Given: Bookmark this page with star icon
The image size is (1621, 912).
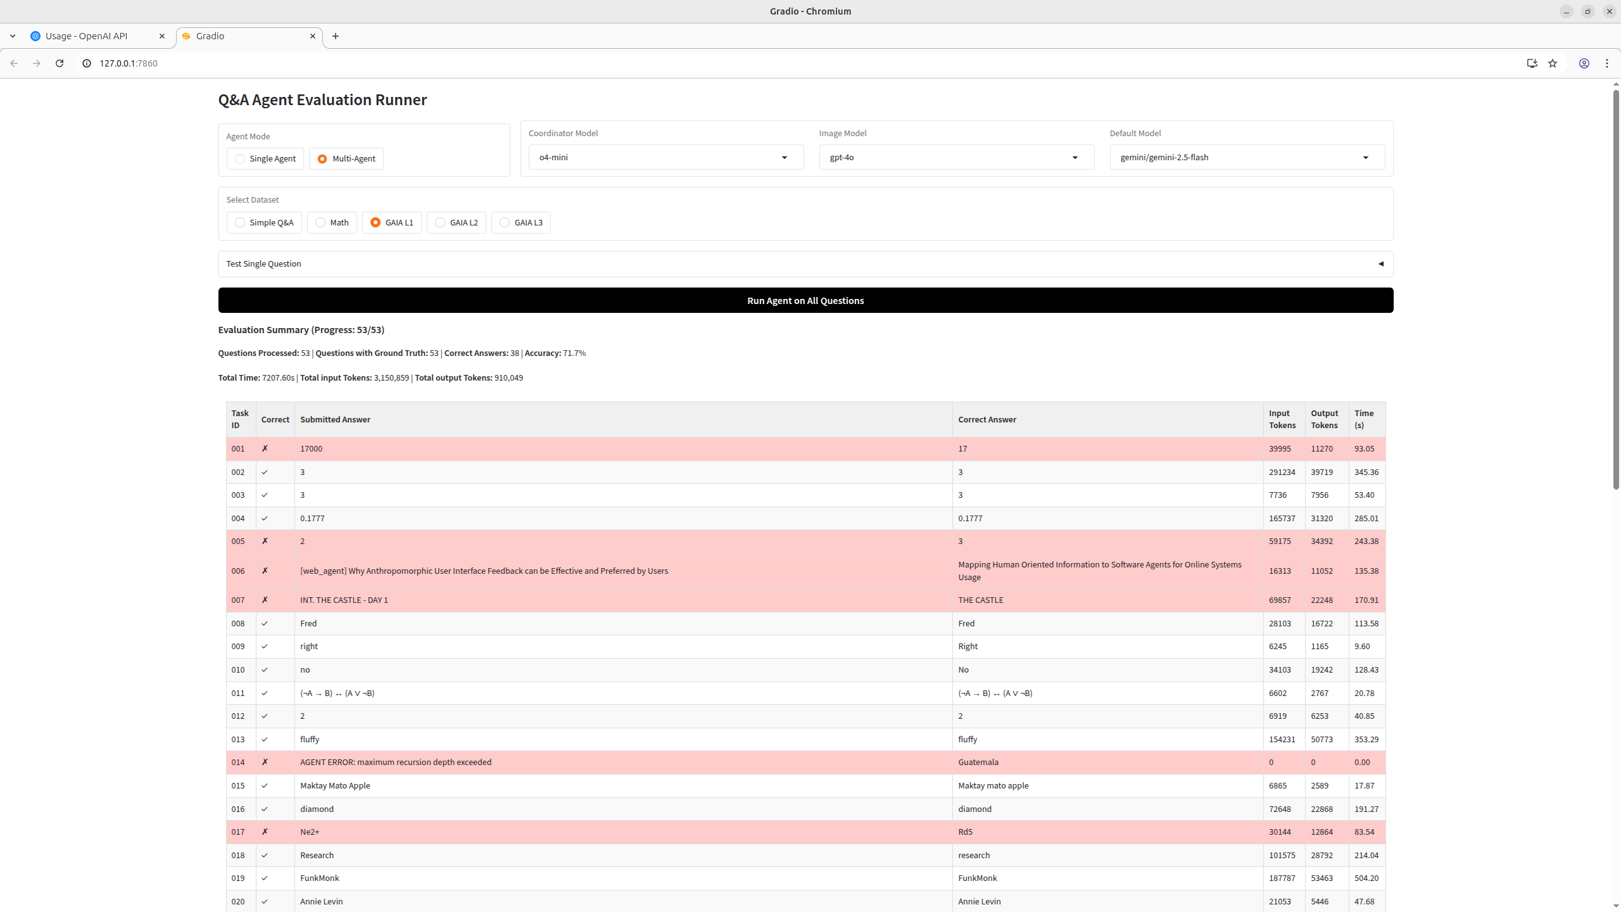Looking at the screenshot, I should tap(1553, 63).
